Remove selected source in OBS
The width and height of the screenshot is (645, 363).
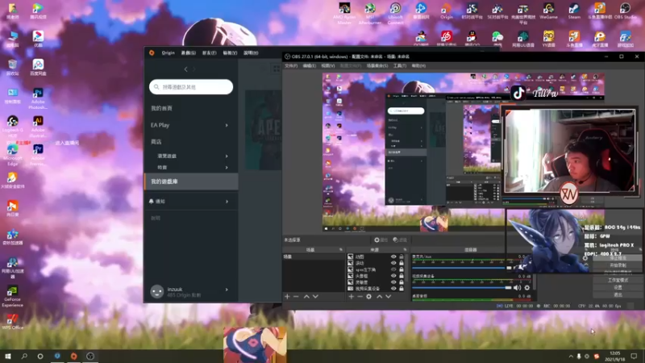tap(360, 296)
